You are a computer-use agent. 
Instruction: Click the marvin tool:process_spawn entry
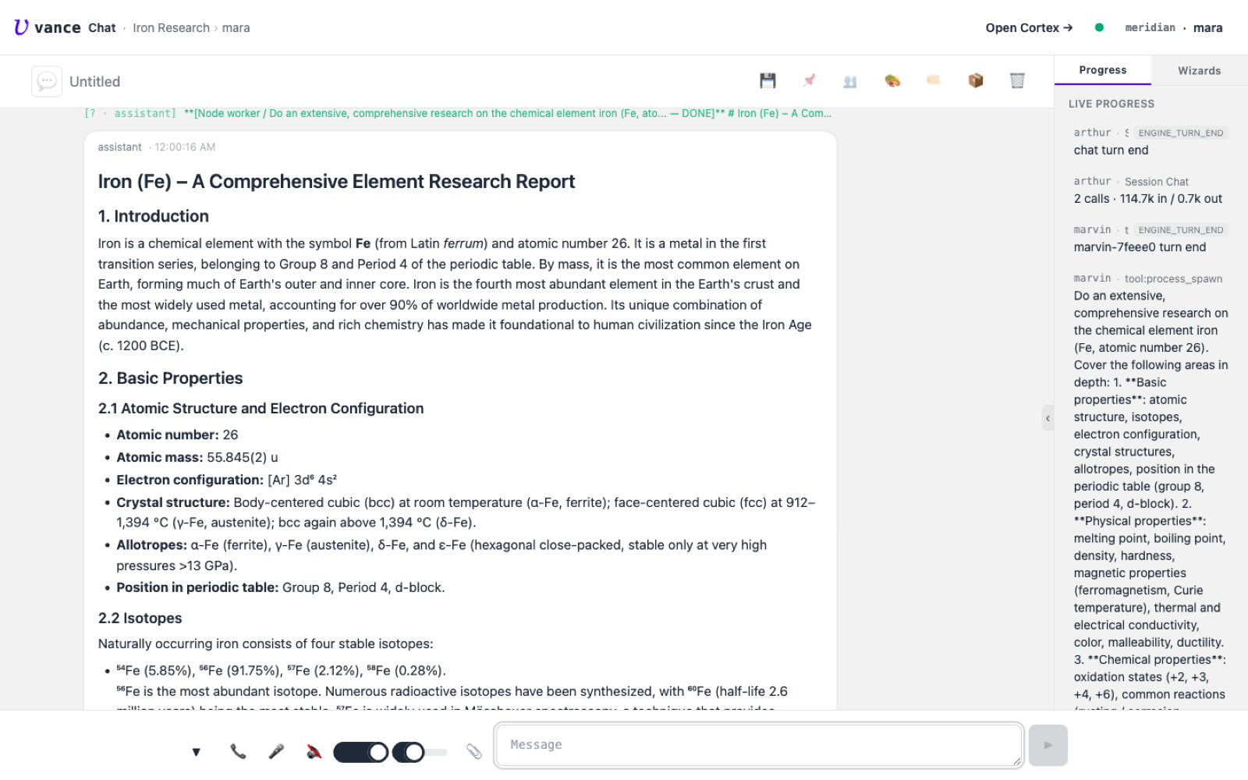coord(1147,278)
